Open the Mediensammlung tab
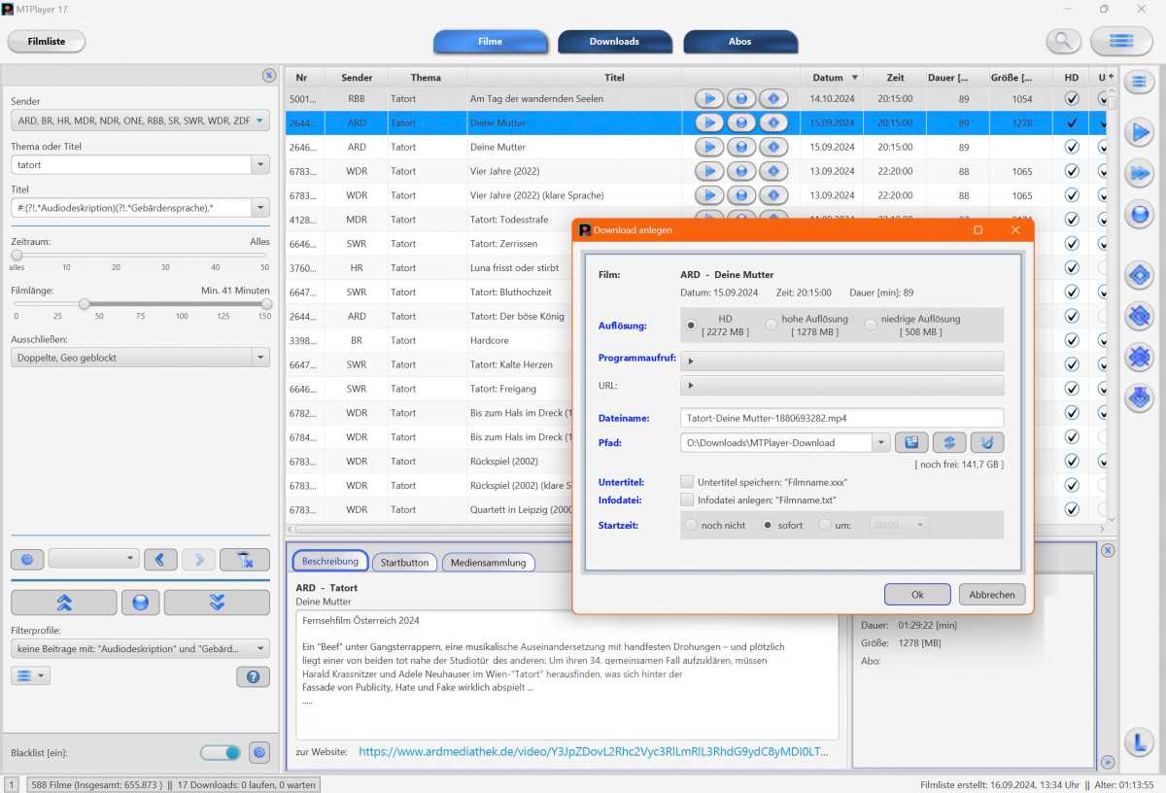The image size is (1166, 793). pos(488,563)
